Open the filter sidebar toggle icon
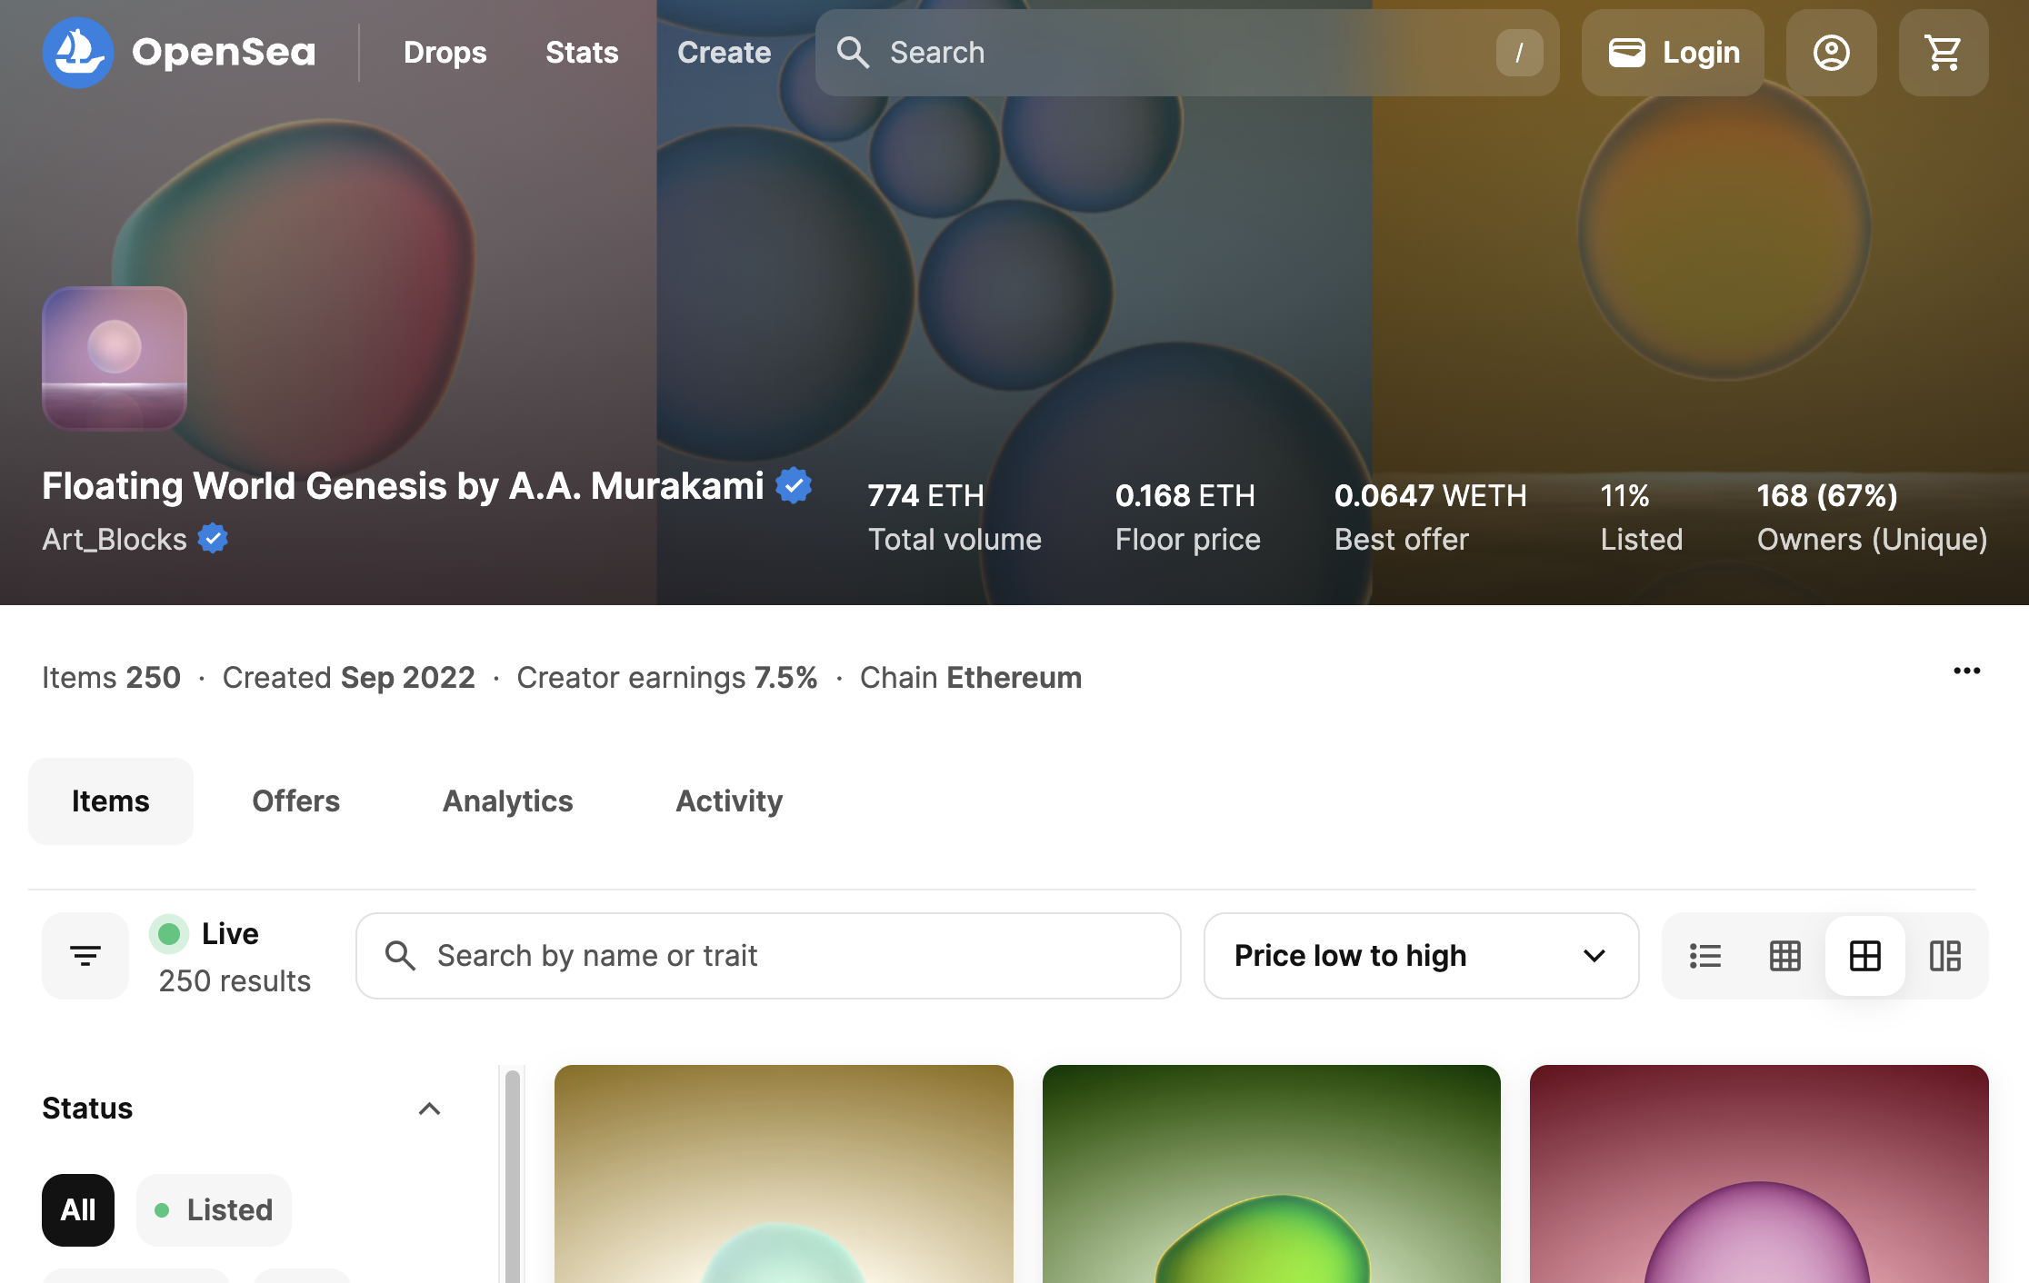Image resolution: width=2029 pixels, height=1283 pixels. pos(85,956)
